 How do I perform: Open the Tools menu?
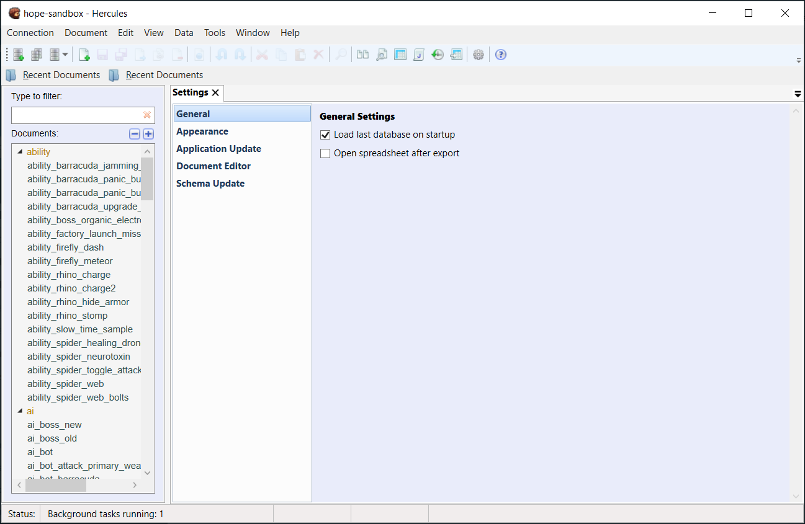point(215,33)
